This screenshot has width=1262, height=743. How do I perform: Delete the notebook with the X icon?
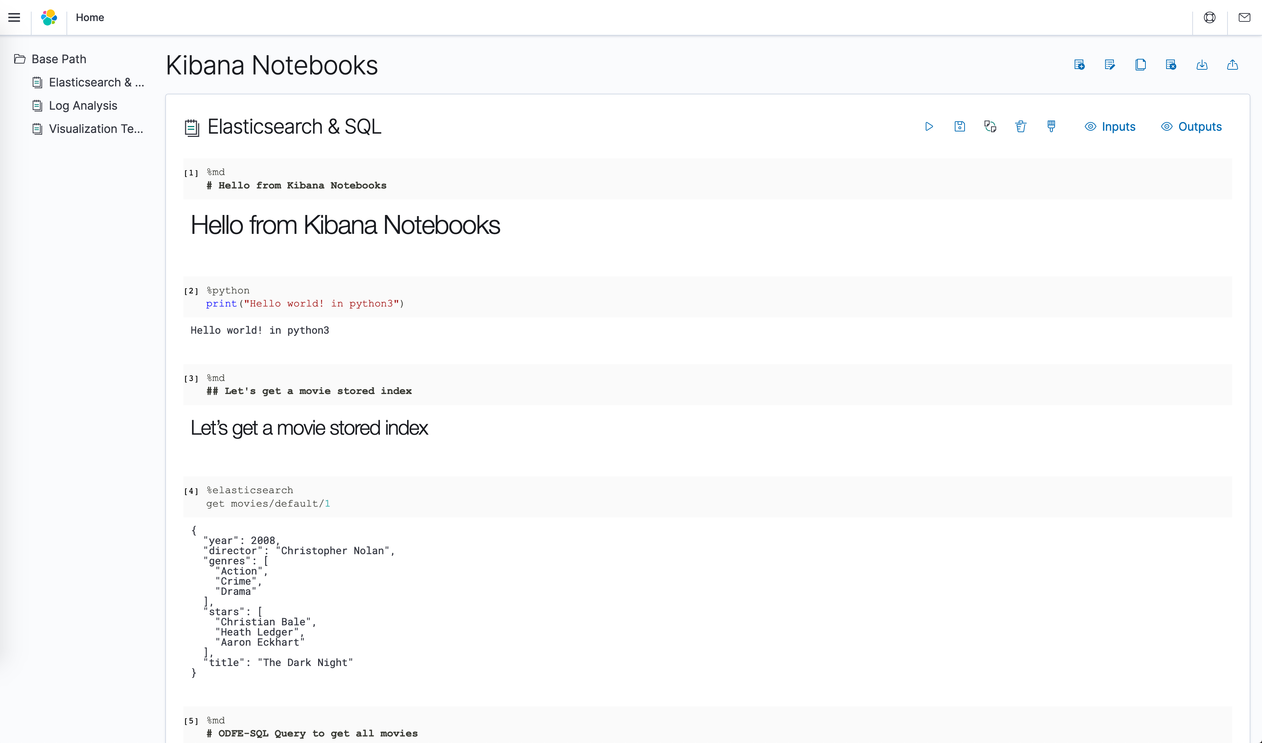click(x=1171, y=65)
